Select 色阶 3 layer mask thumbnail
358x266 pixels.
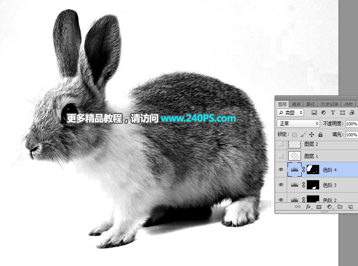pyautogui.click(x=313, y=185)
